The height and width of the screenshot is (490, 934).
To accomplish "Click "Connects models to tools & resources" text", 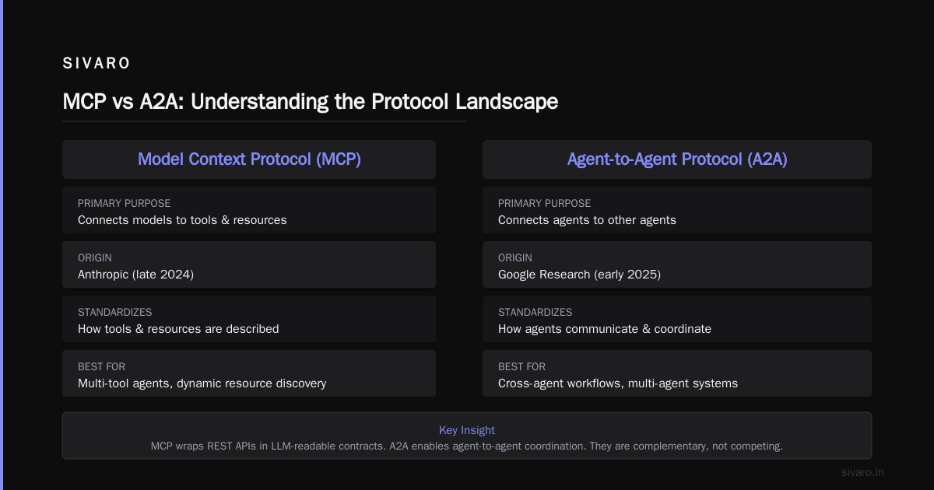I will (x=182, y=220).
